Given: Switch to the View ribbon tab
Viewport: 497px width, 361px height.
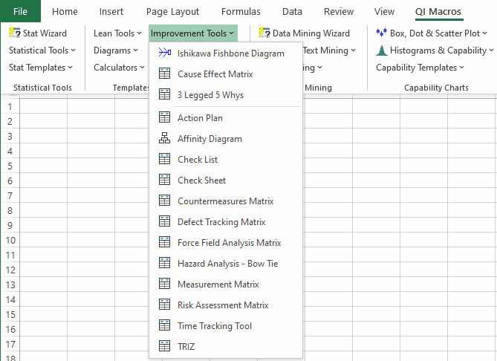Looking at the screenshot, I should (384, 12).
